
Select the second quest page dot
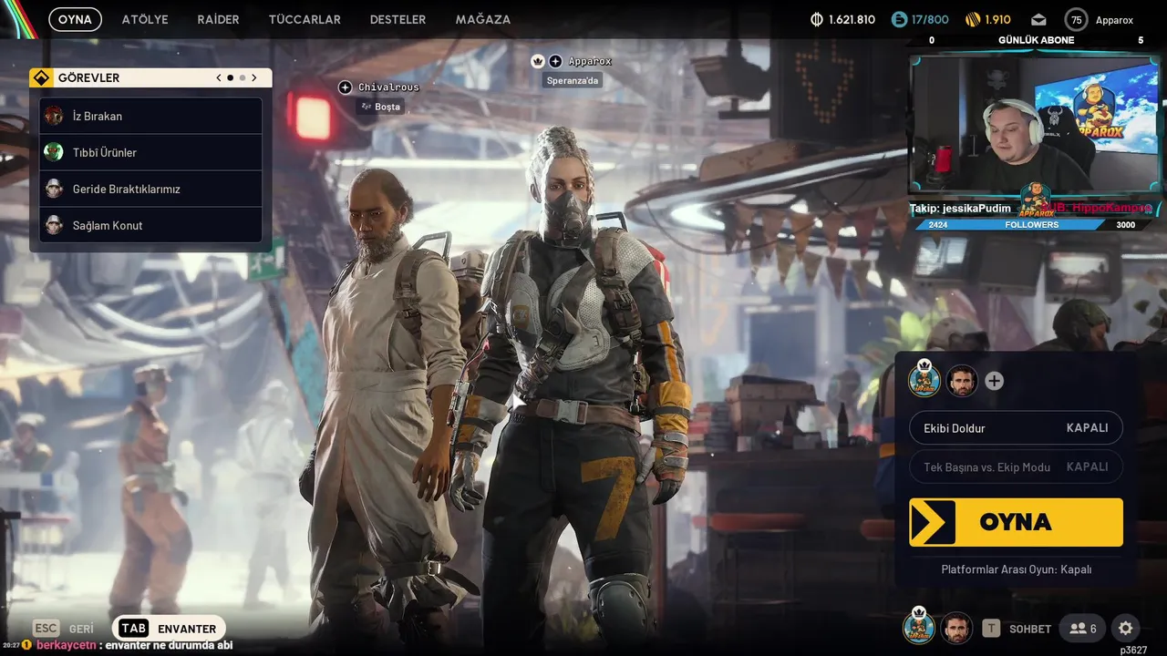242,78
